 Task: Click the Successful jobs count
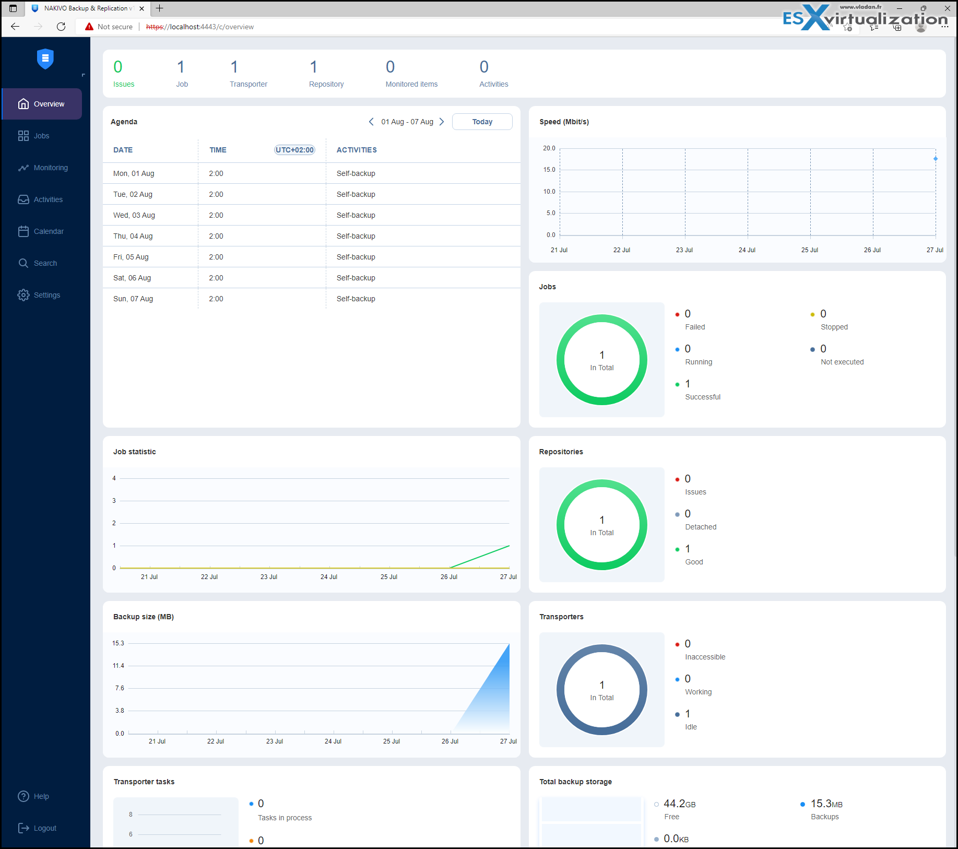coord(688,384)
